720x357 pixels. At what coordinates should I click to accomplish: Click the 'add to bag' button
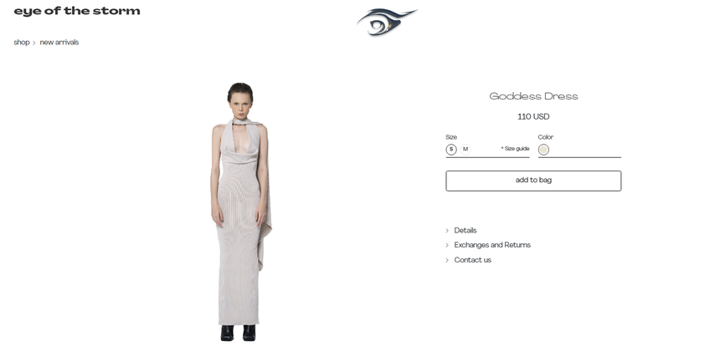click(x=533, y=181)
